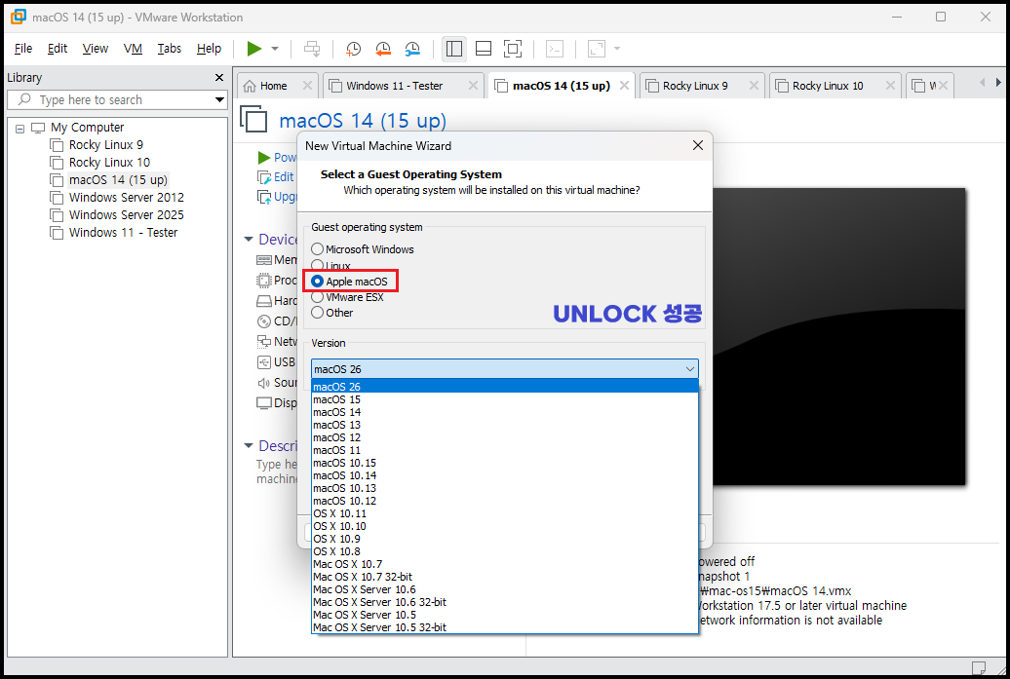Open the VM menu
The width and height of the screenshot is (1010, 679).
tap(133, 49)
